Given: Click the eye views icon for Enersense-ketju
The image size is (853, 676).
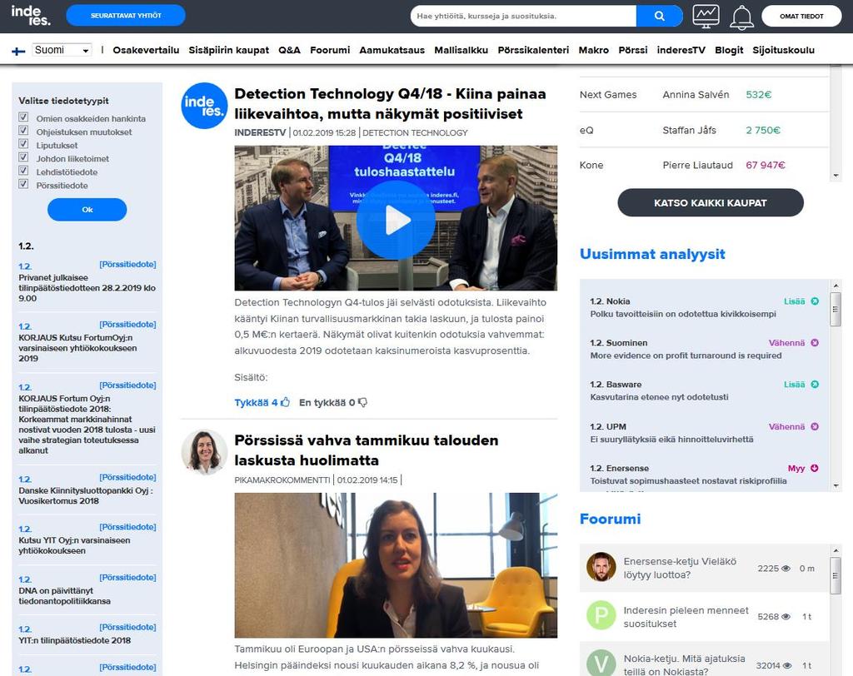Looking at the screenshot, I should tap(786, 569).
